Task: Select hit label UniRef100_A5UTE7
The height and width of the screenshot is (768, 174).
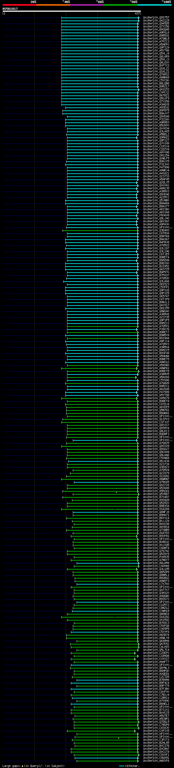Action: (x=156, y=715)
